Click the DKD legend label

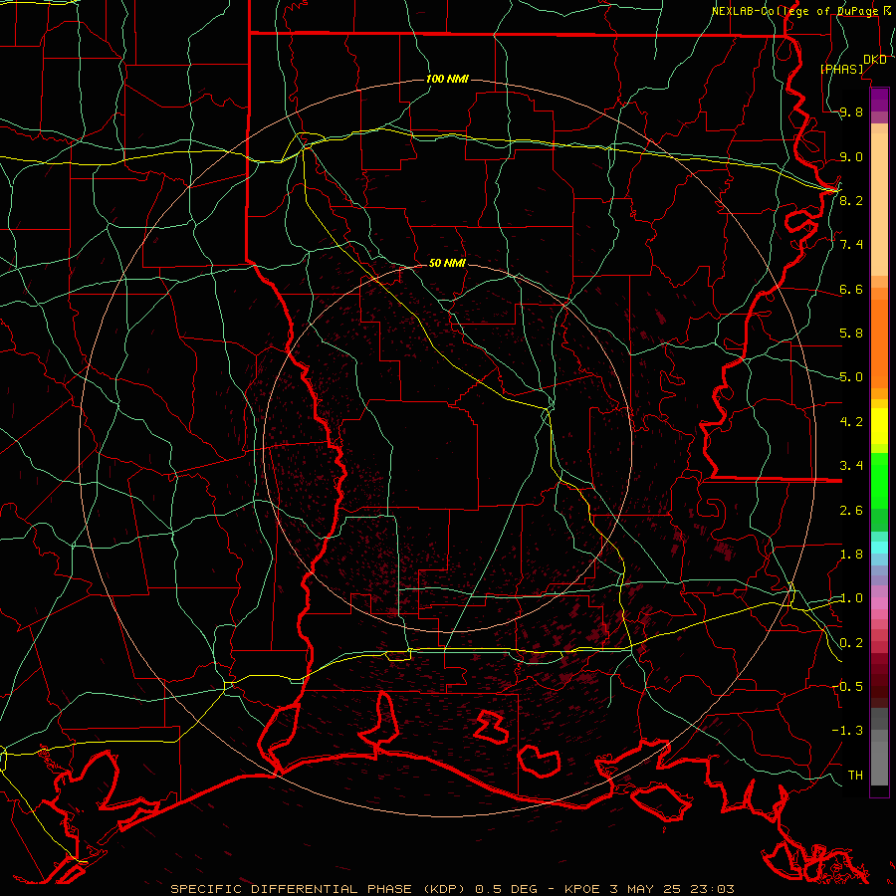pos(875,60)
